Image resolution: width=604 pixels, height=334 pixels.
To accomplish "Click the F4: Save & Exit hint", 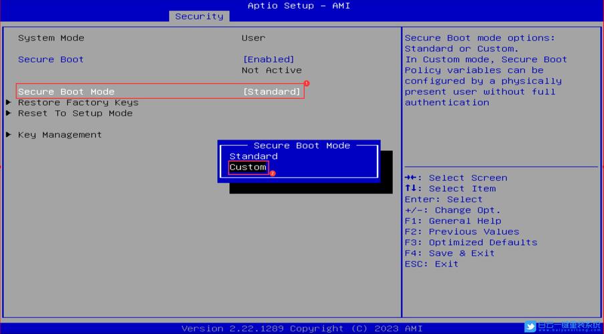I will click(x=450, y=253).
